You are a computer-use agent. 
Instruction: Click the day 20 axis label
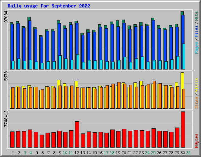point(124,153)
